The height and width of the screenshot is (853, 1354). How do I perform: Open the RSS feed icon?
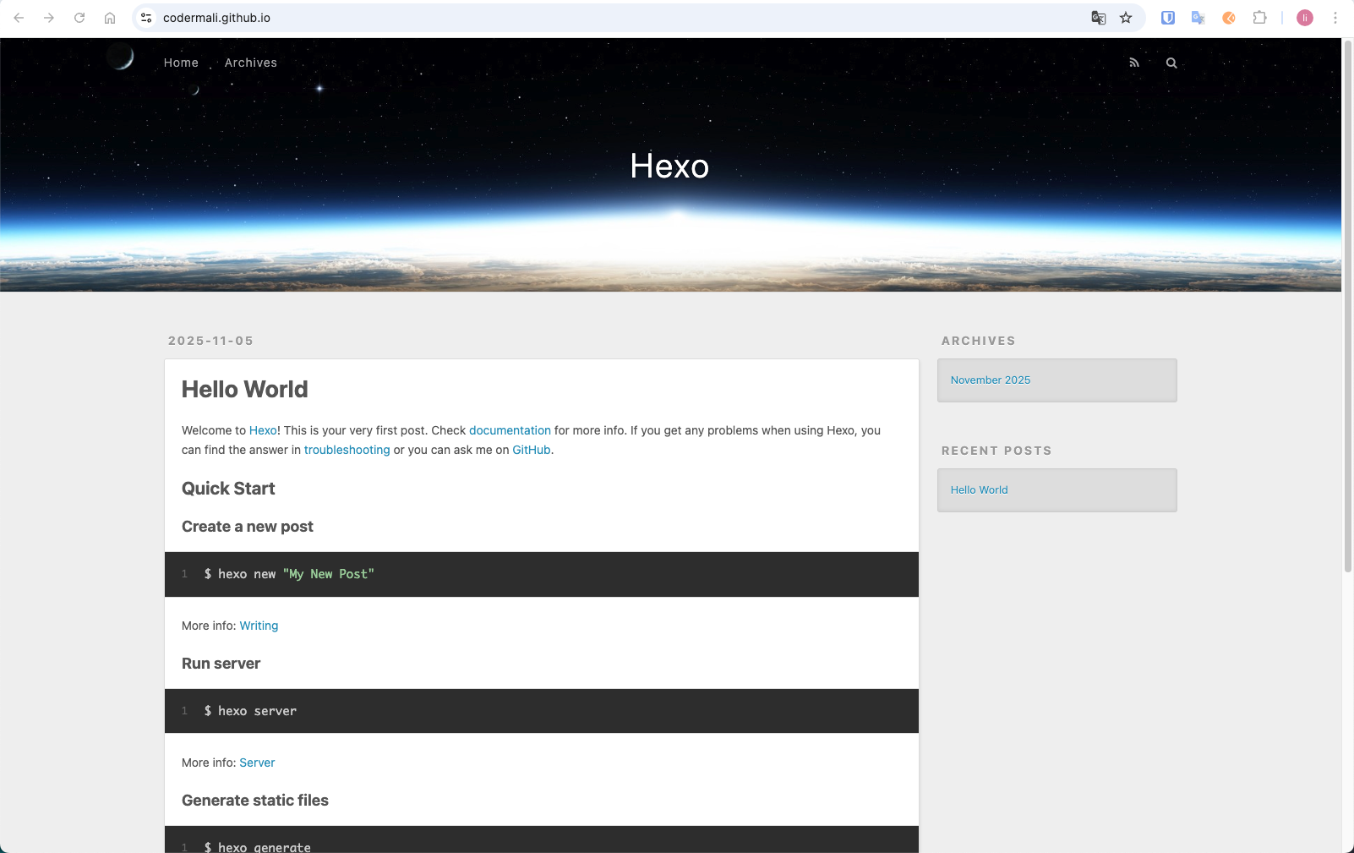[x=1134, y=63]
